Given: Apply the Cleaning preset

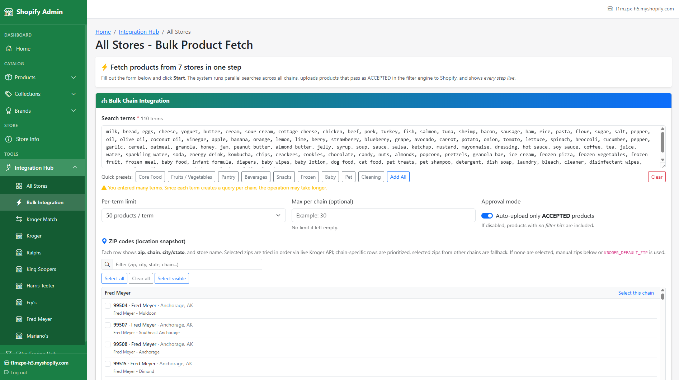Looking at the screenshot, I should 371,177.
